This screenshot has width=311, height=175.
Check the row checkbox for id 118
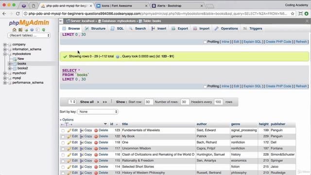pyautogui.click(x=63, y=143)
